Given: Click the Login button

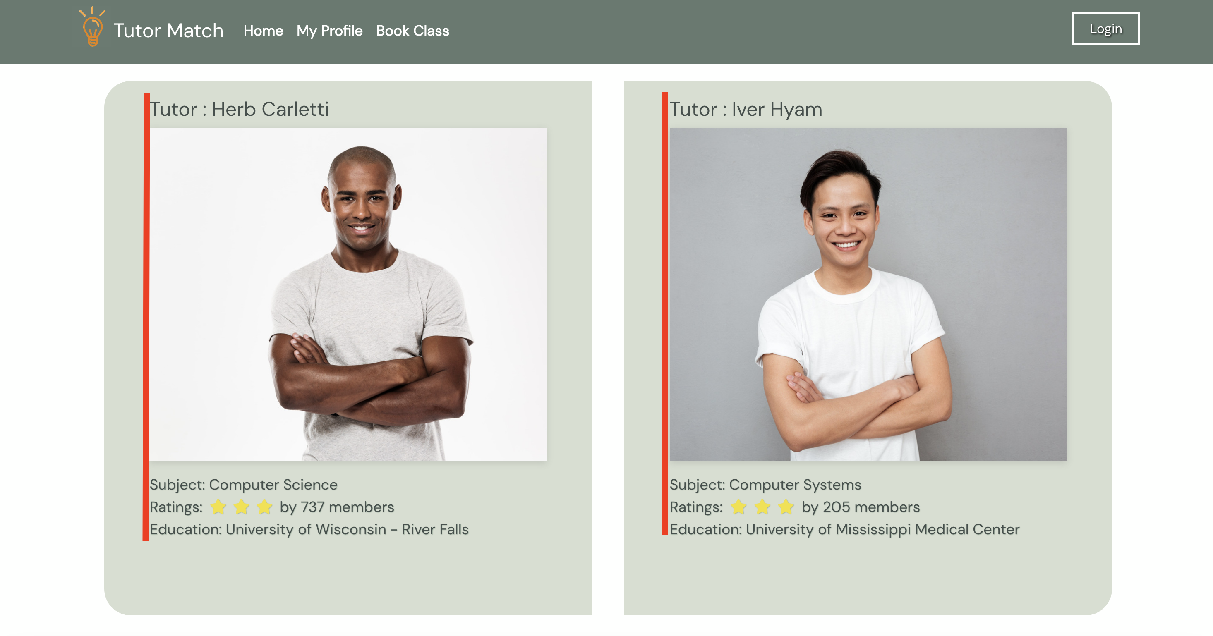Looking at the screenshot, I should point(1105,29).
